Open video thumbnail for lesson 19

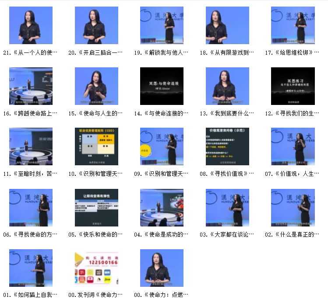pyautogui.click(x=162, y=25)
